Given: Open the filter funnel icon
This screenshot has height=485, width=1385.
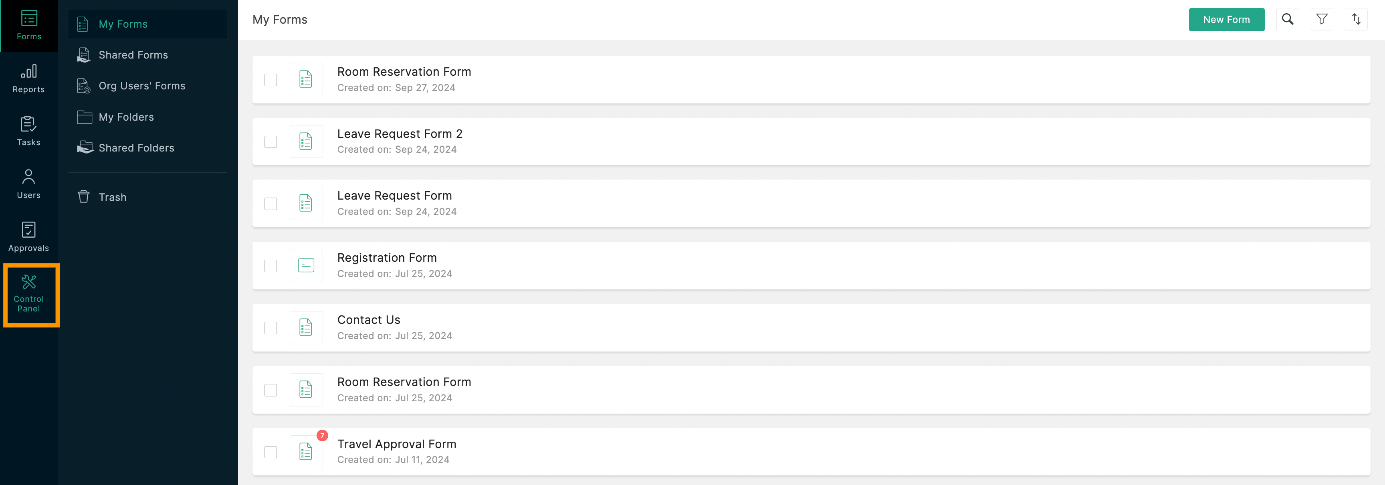Looking at the screenshot, I should tap(1322, 19).
